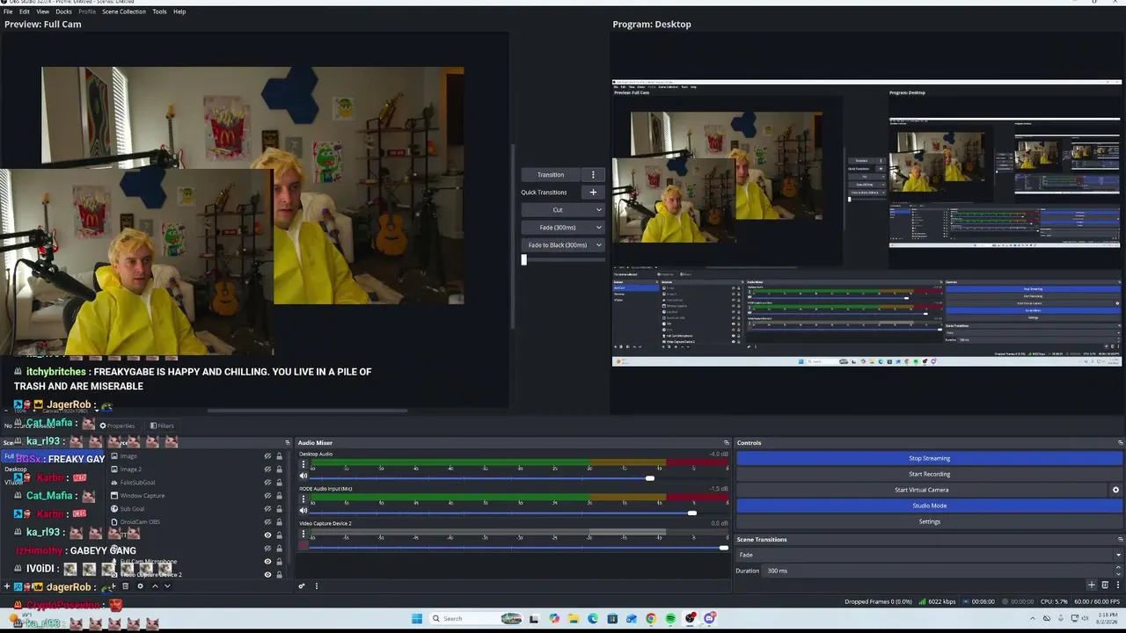Open the Tools menu
This screenshot has width=1126, height=633.
[159, 11]
